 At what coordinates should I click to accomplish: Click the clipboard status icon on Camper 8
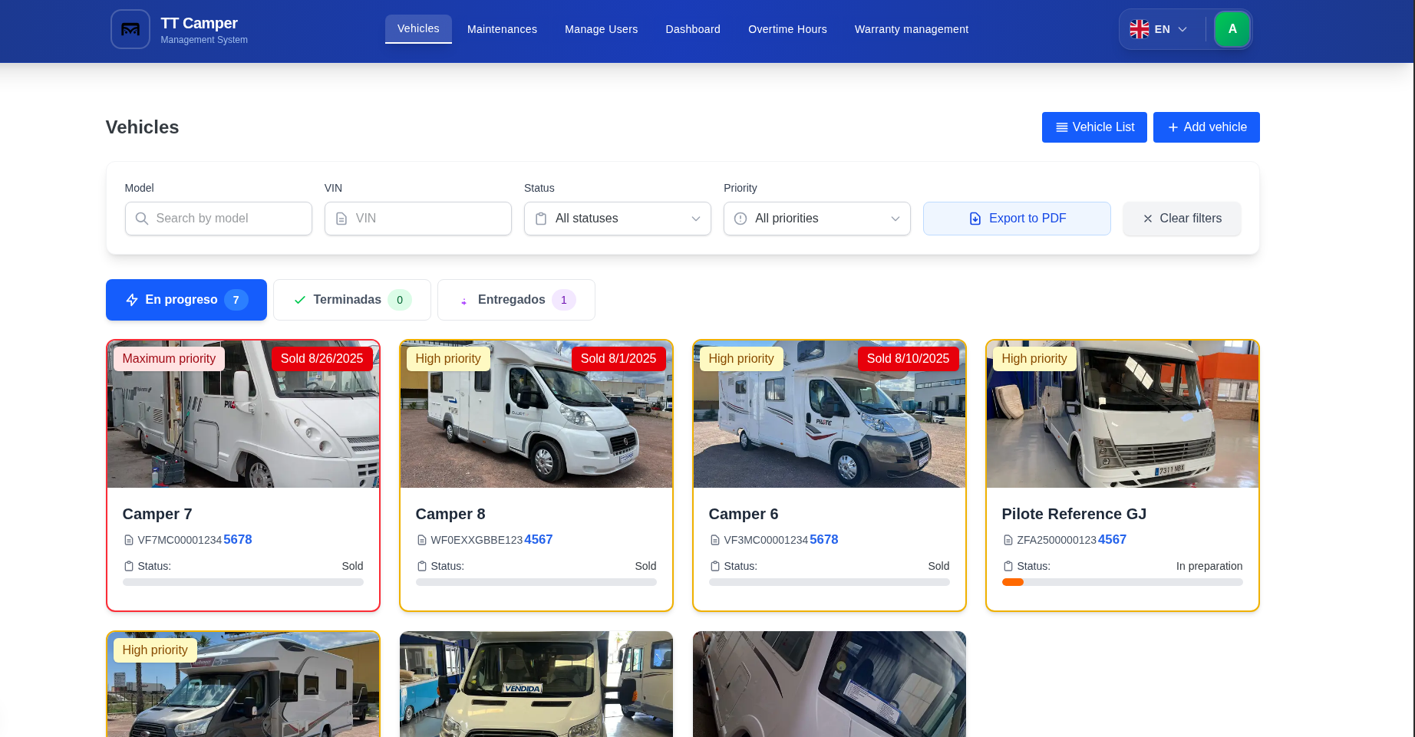point(422,566)
